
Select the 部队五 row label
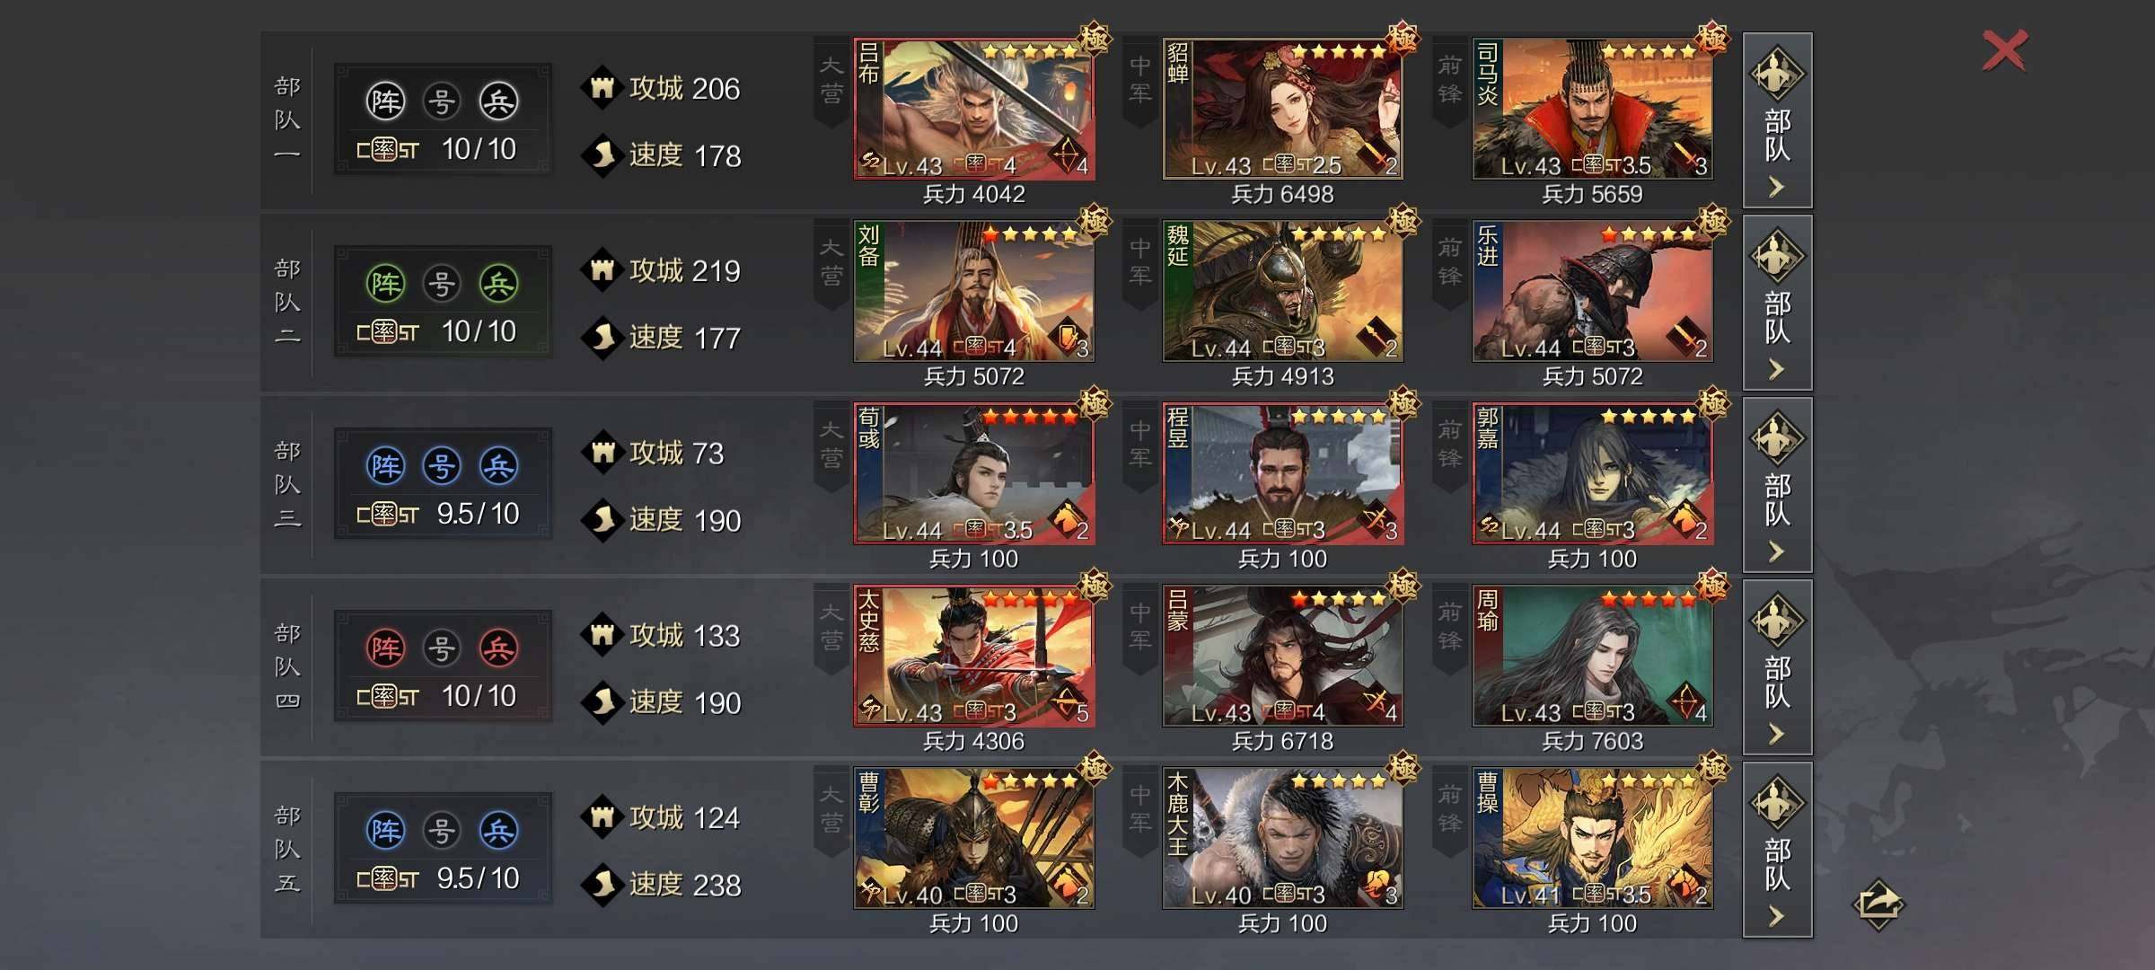pyautogui.click(x=287, y=850)
